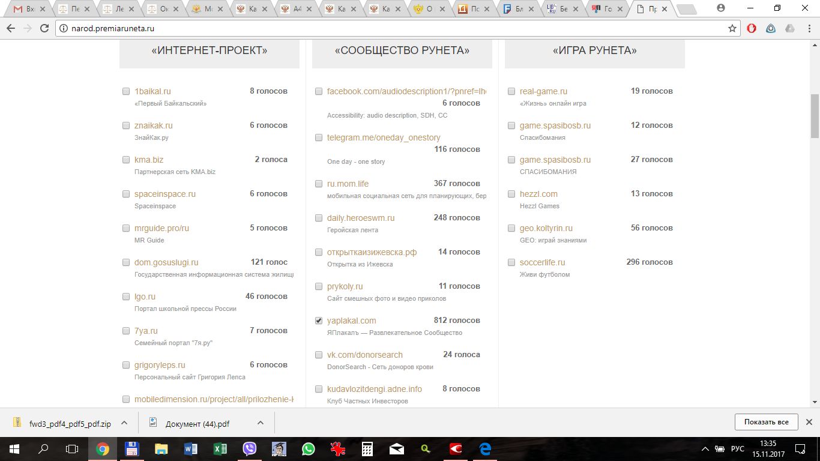The image size is (820, 461).
Task: Open the key icon app on taskbar
Action: tap(426, 449)
